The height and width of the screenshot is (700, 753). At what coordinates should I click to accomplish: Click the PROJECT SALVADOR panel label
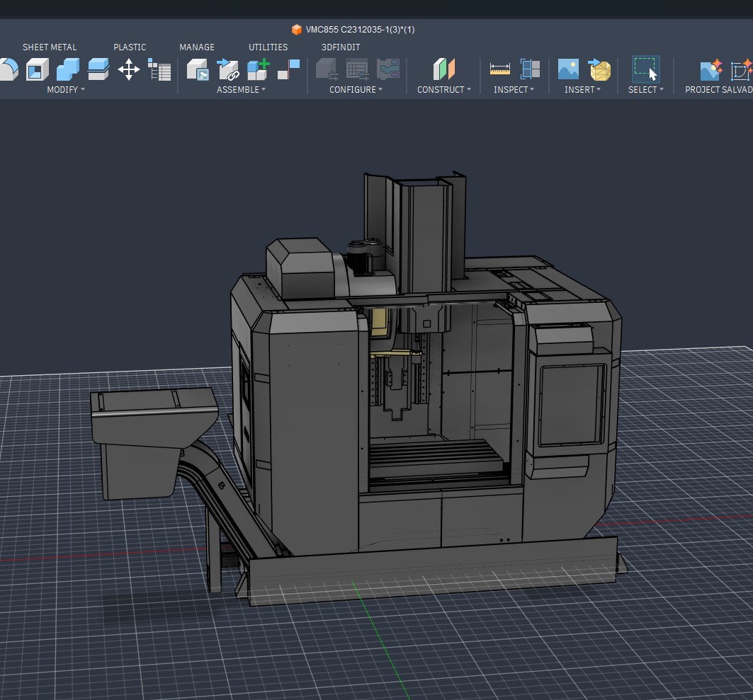tap(718, 90)
